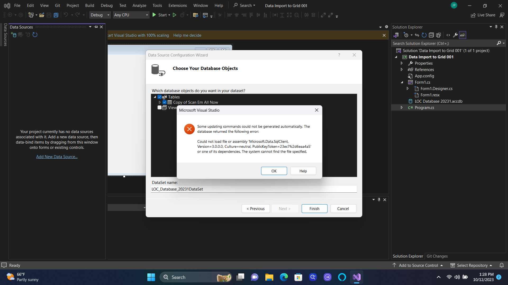Uncheck the Copy of Scan Em All Now table
The width and height of the screenshot is (508, 285).
pyautogui.click(x=165, y=102)
